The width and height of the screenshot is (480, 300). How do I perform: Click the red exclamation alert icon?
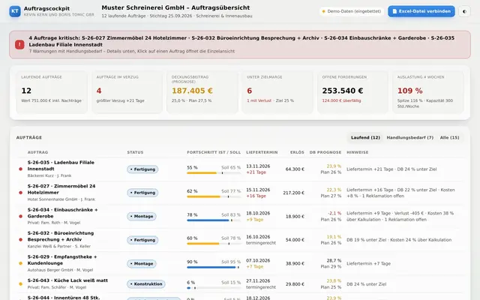tap(19, 45)
